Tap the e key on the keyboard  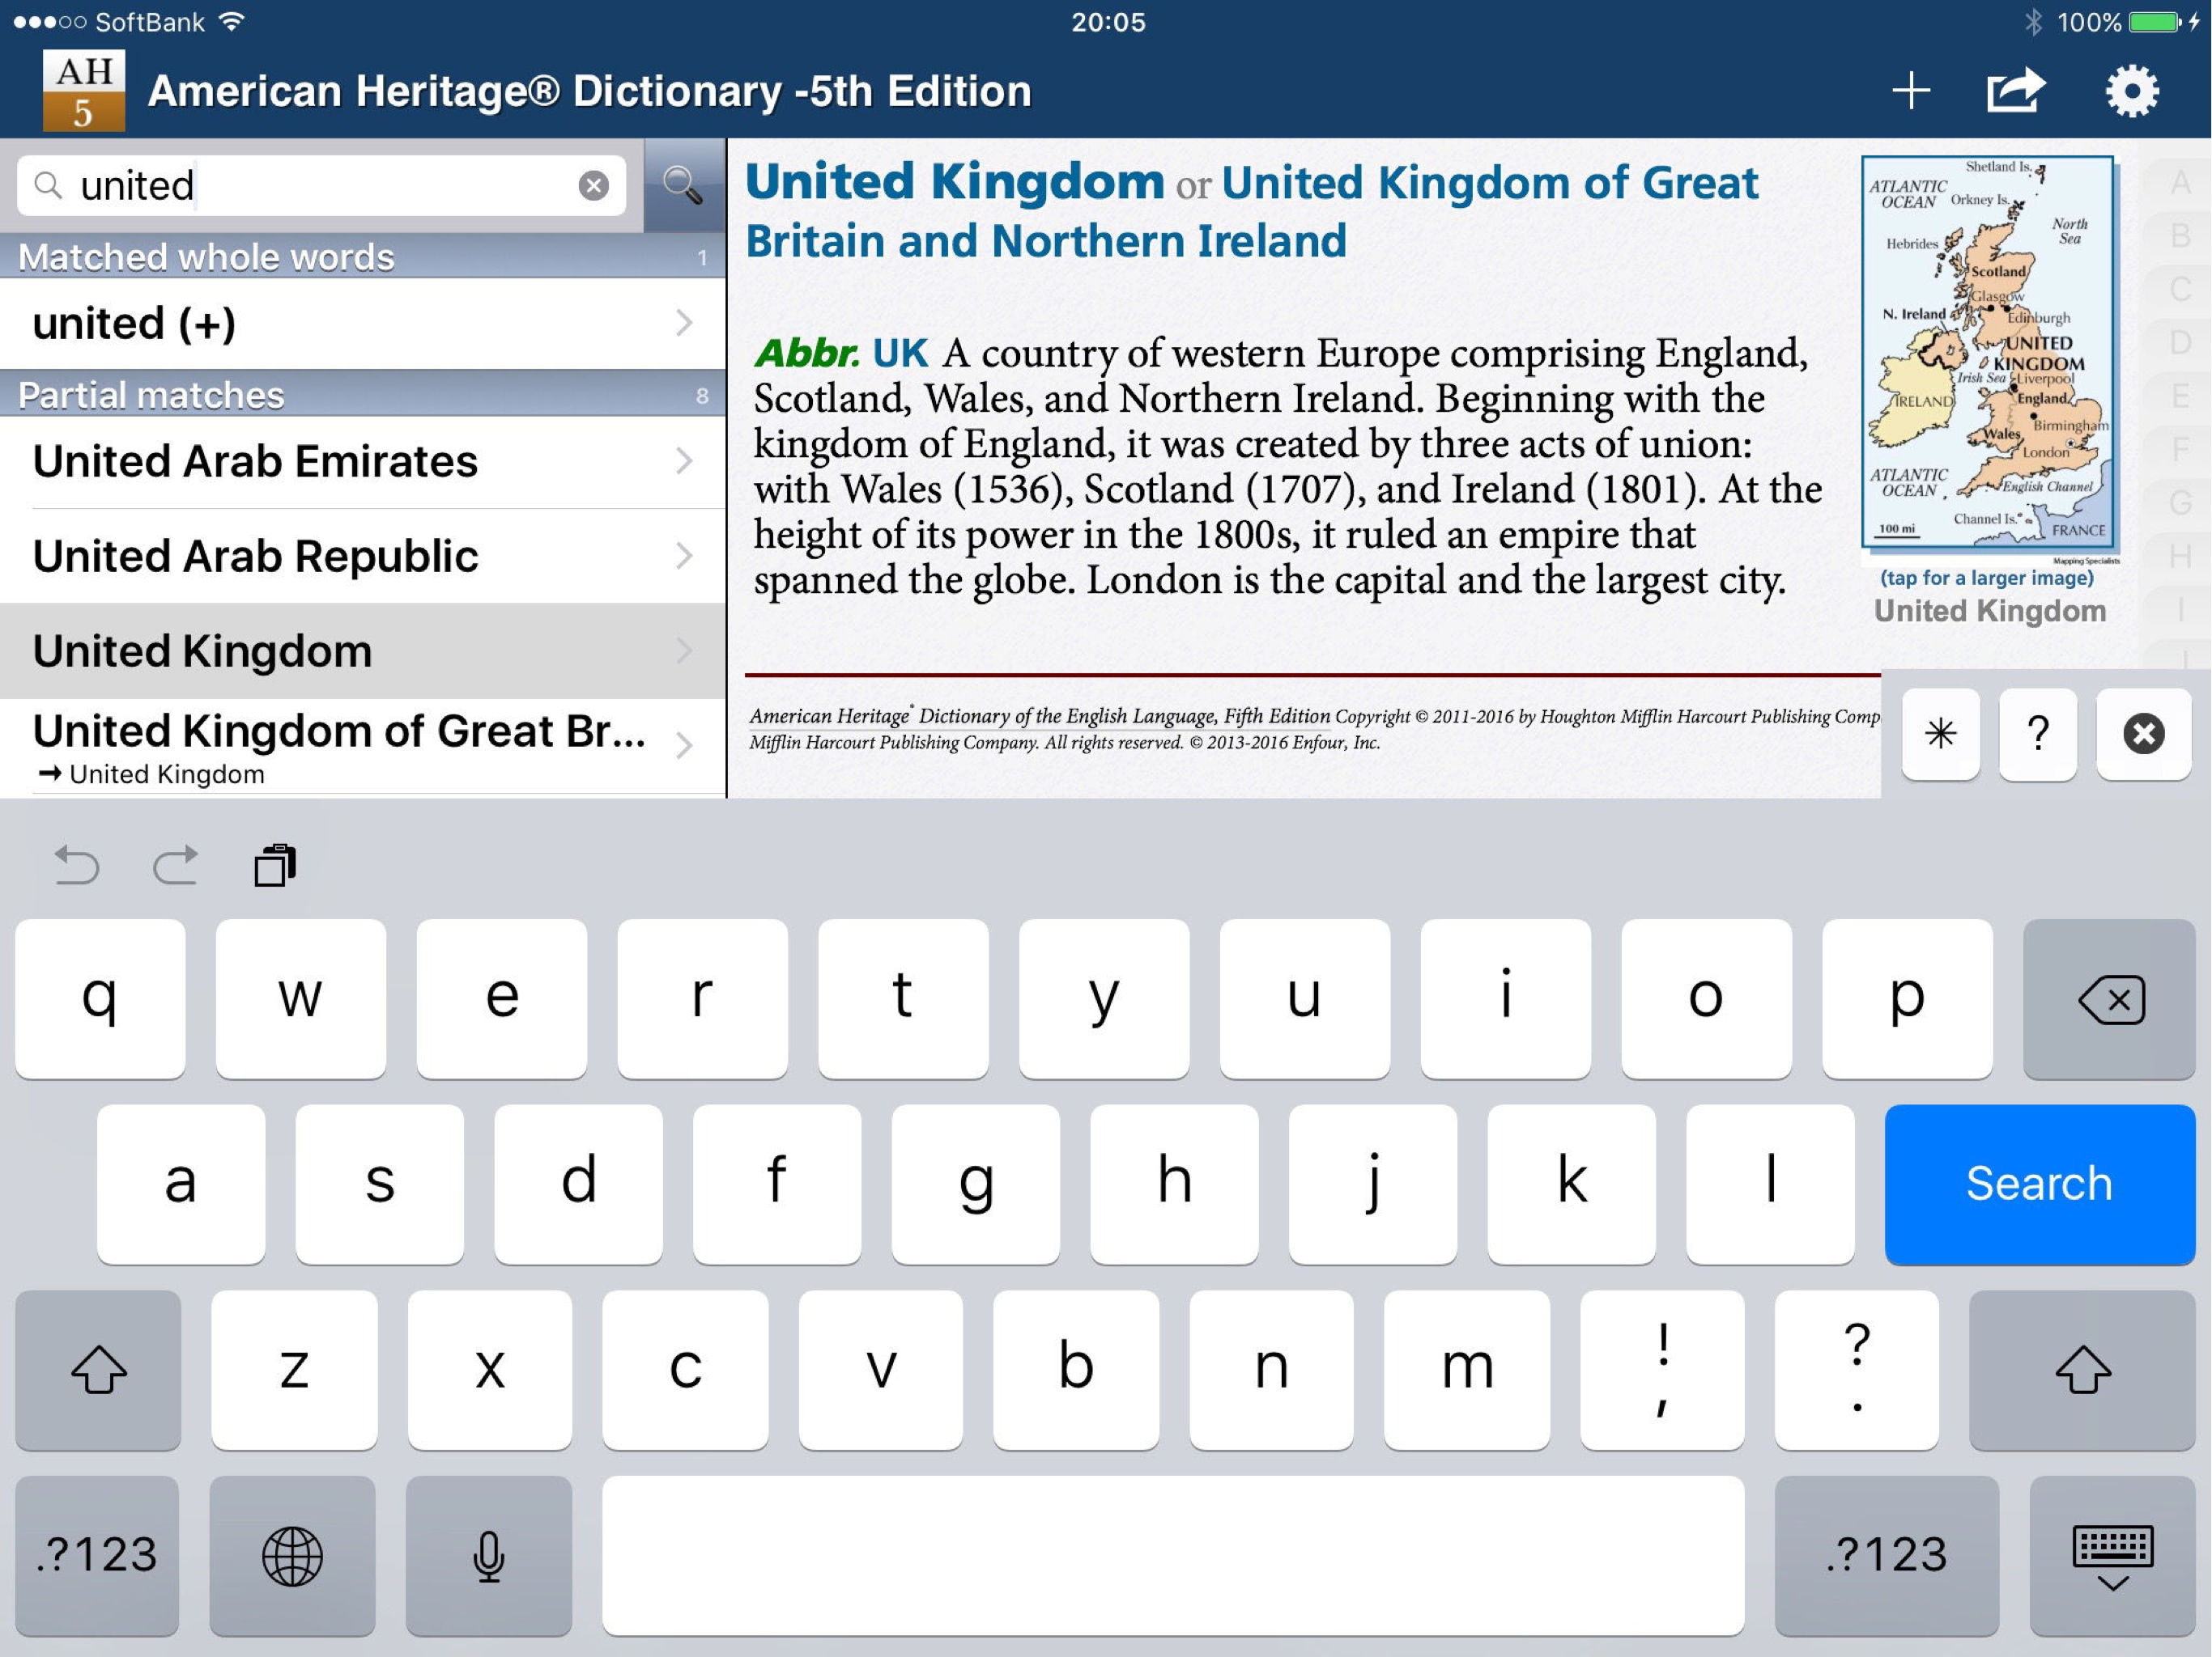502,998
